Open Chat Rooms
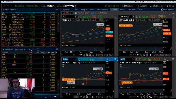 click(156, 6)
